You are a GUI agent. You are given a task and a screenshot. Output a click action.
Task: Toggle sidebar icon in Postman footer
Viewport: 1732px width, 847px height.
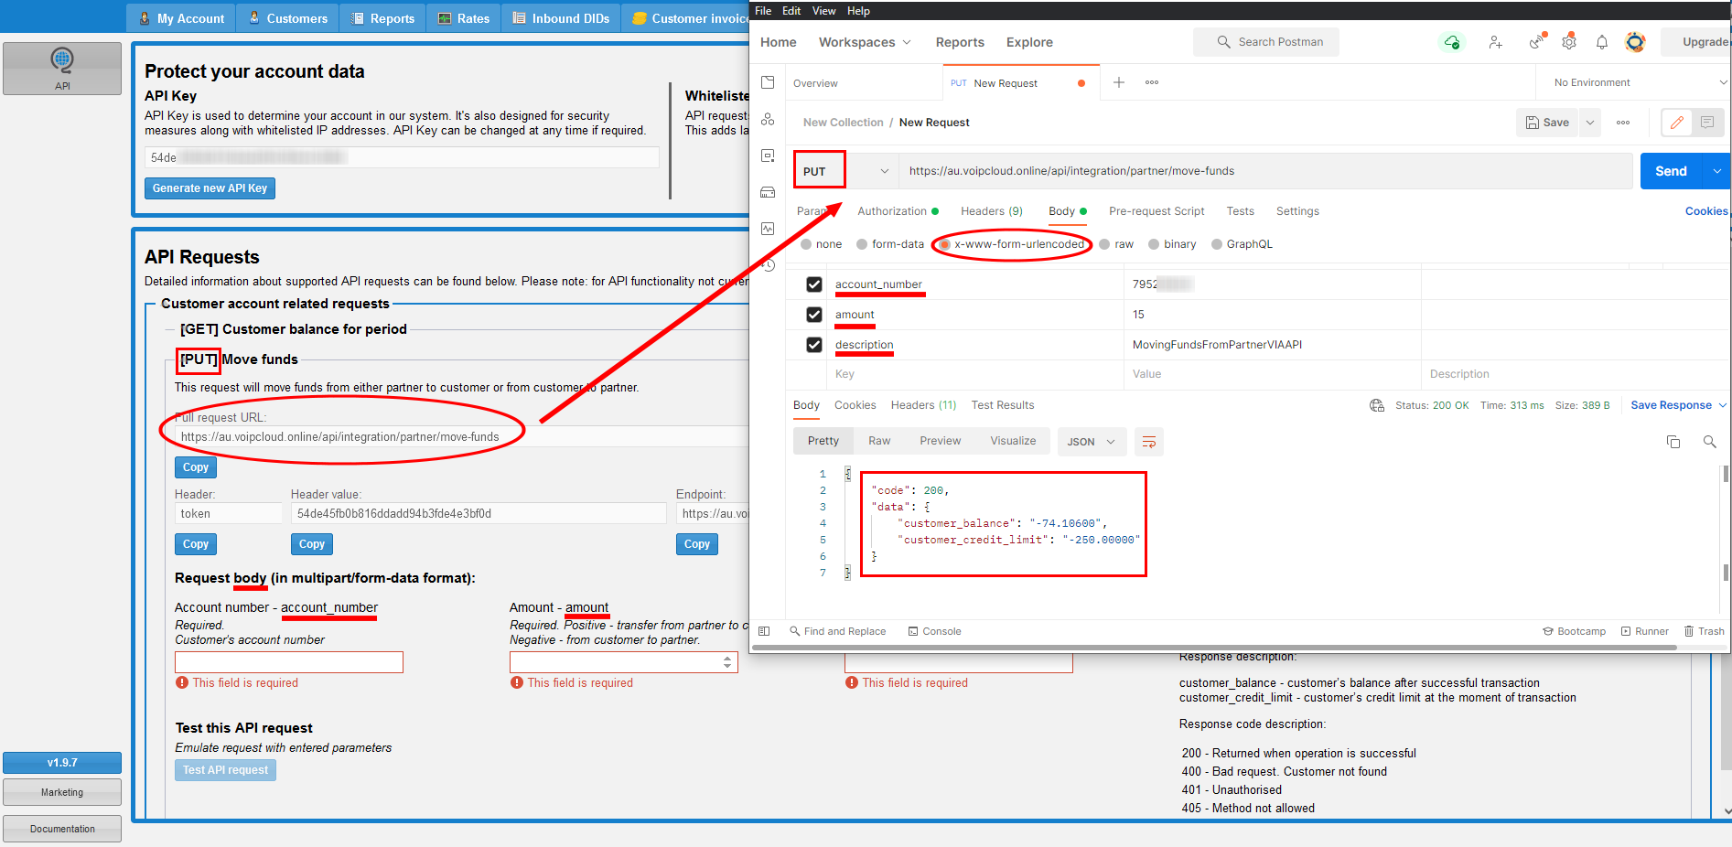click(x=764, y=631)
